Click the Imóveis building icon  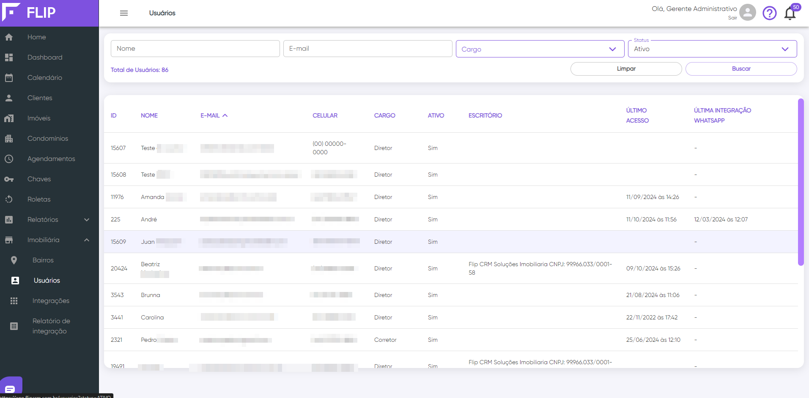[x=9, y=118]
